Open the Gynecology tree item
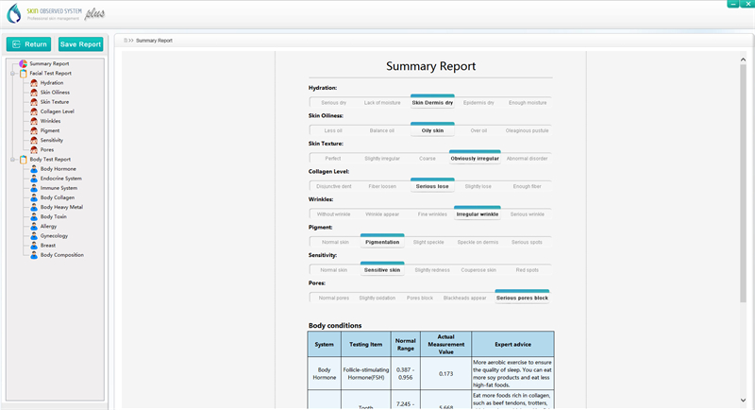The width and height of the screenshot is (755, 410). click(x=54, y=236)
